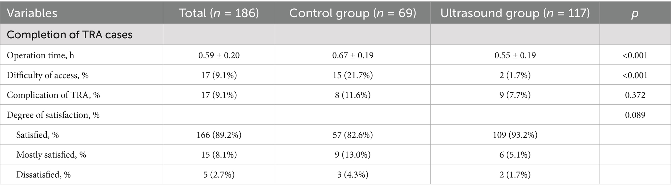The height and width of the screenshot is (190, 671).
Task: Select the Ultrasound group column header
Action: point(515,13)
